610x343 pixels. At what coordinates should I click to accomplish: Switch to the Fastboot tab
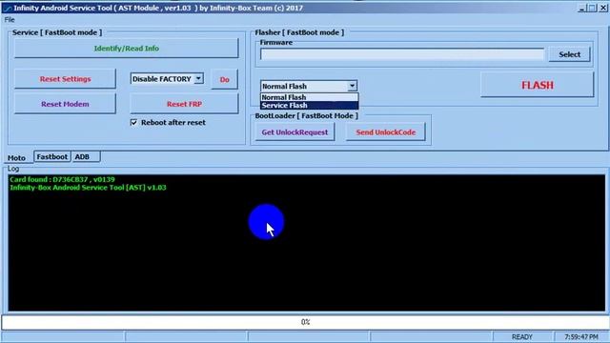(x=52, y=156)
